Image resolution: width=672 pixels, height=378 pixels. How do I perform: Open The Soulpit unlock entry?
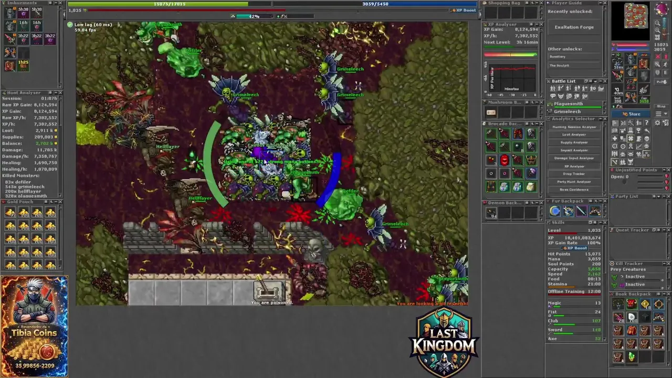(x=574, y=66)
